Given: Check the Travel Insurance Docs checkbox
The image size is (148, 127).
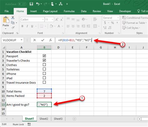Looking at the screenshot, I should click(44, 82).
